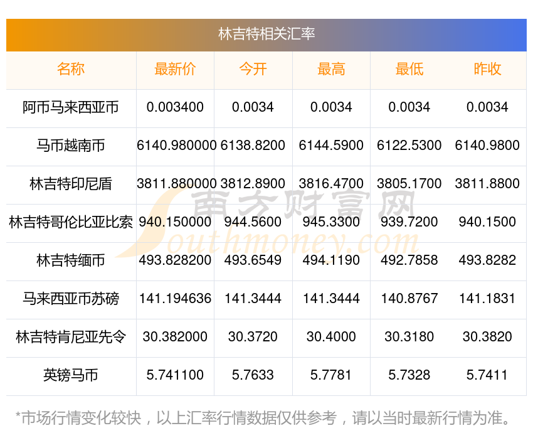Select the value 5.7633
The height and width of the screenshot is (438, 533).
pyautogui.click(x=253, y=375)
